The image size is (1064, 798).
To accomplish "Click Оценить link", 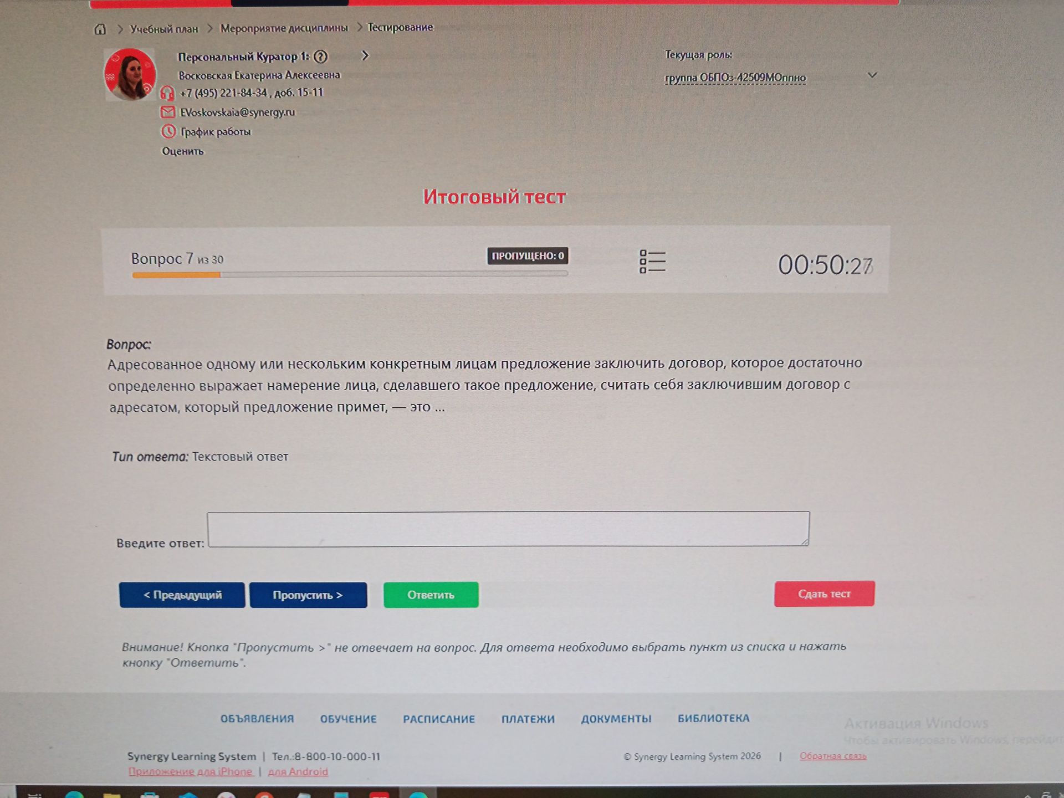I will coord(183,151).
